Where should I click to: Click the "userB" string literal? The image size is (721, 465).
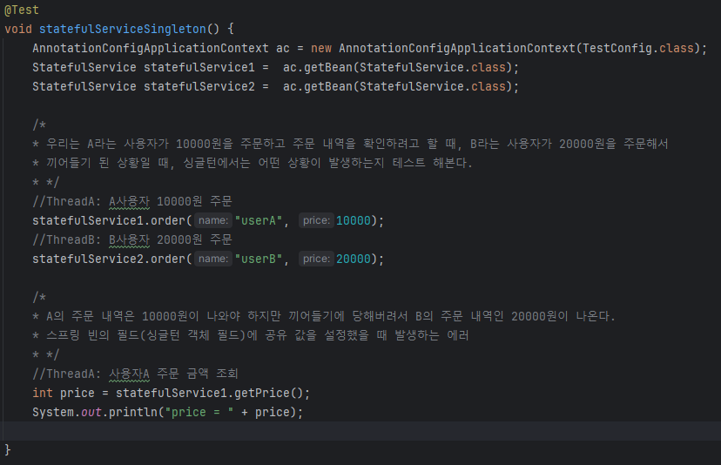point(259,259)
